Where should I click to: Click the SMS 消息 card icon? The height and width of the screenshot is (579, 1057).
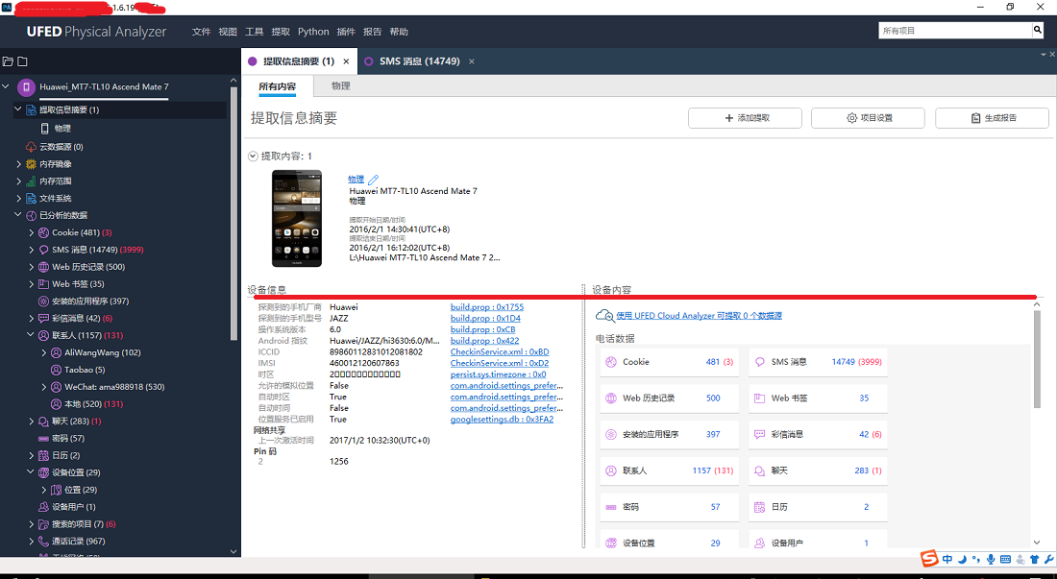[x=760, y=362]
